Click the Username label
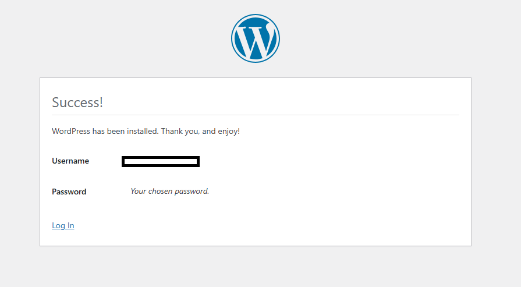 (70, 161)
